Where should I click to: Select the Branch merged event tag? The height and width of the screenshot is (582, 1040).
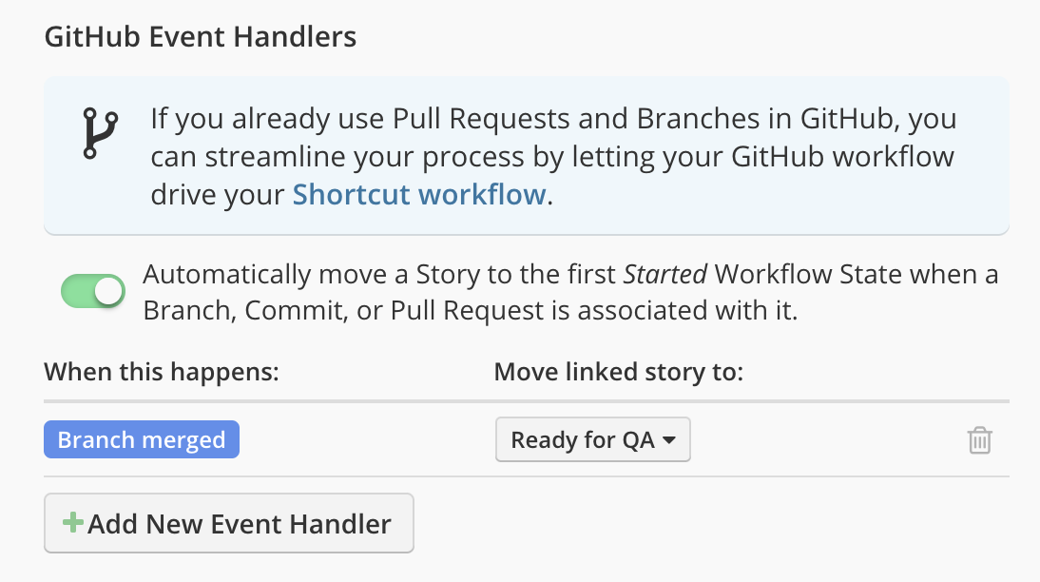point(142,440)
